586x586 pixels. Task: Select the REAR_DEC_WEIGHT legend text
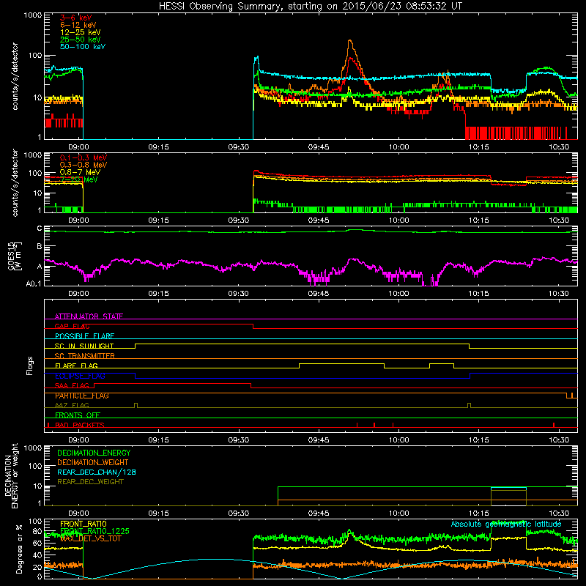[90, 482]
